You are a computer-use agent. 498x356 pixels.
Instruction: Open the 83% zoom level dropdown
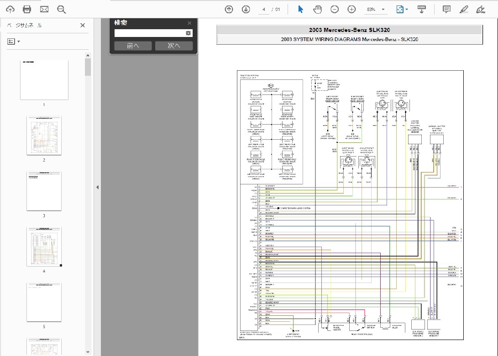[376, 9]
